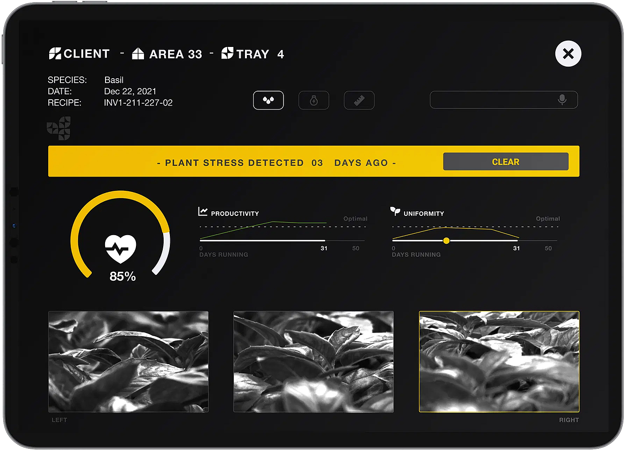Click the "RIGHT" camera label
Image resolution: width=626 pixels, height=451 pixels.
point(569,420)
